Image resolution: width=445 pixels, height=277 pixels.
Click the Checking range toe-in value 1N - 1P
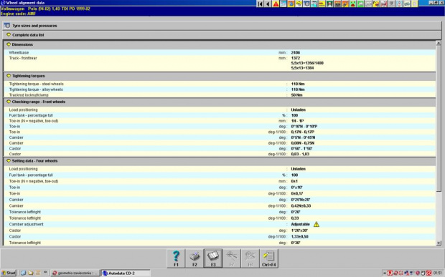click(297, 121)
